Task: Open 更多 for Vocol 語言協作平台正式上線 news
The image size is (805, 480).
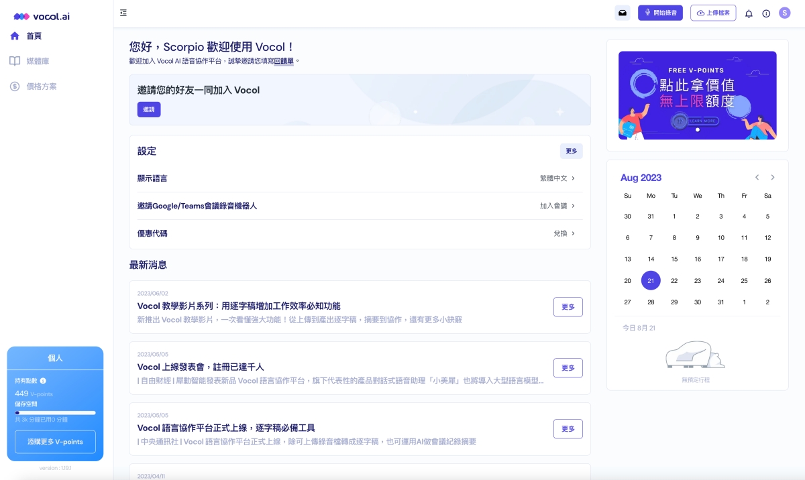Action: pyautogui.click(x=568, y=429)
